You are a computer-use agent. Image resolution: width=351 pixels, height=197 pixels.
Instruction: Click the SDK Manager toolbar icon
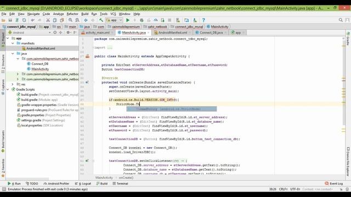click(195, 20)
